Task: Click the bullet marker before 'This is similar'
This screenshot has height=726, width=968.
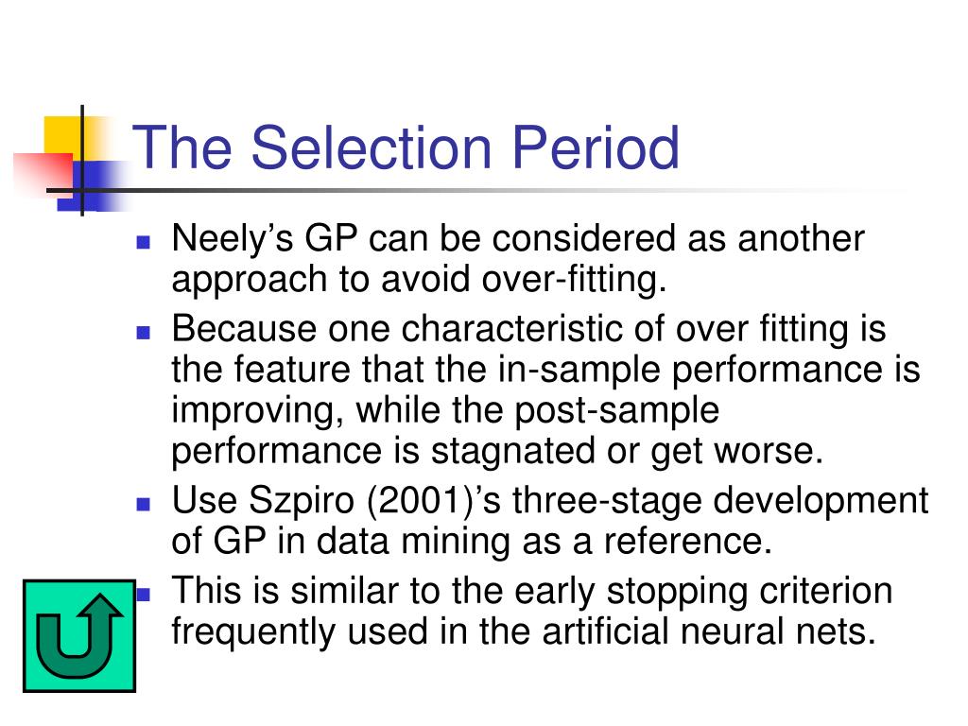Action: tap(144, 594)
